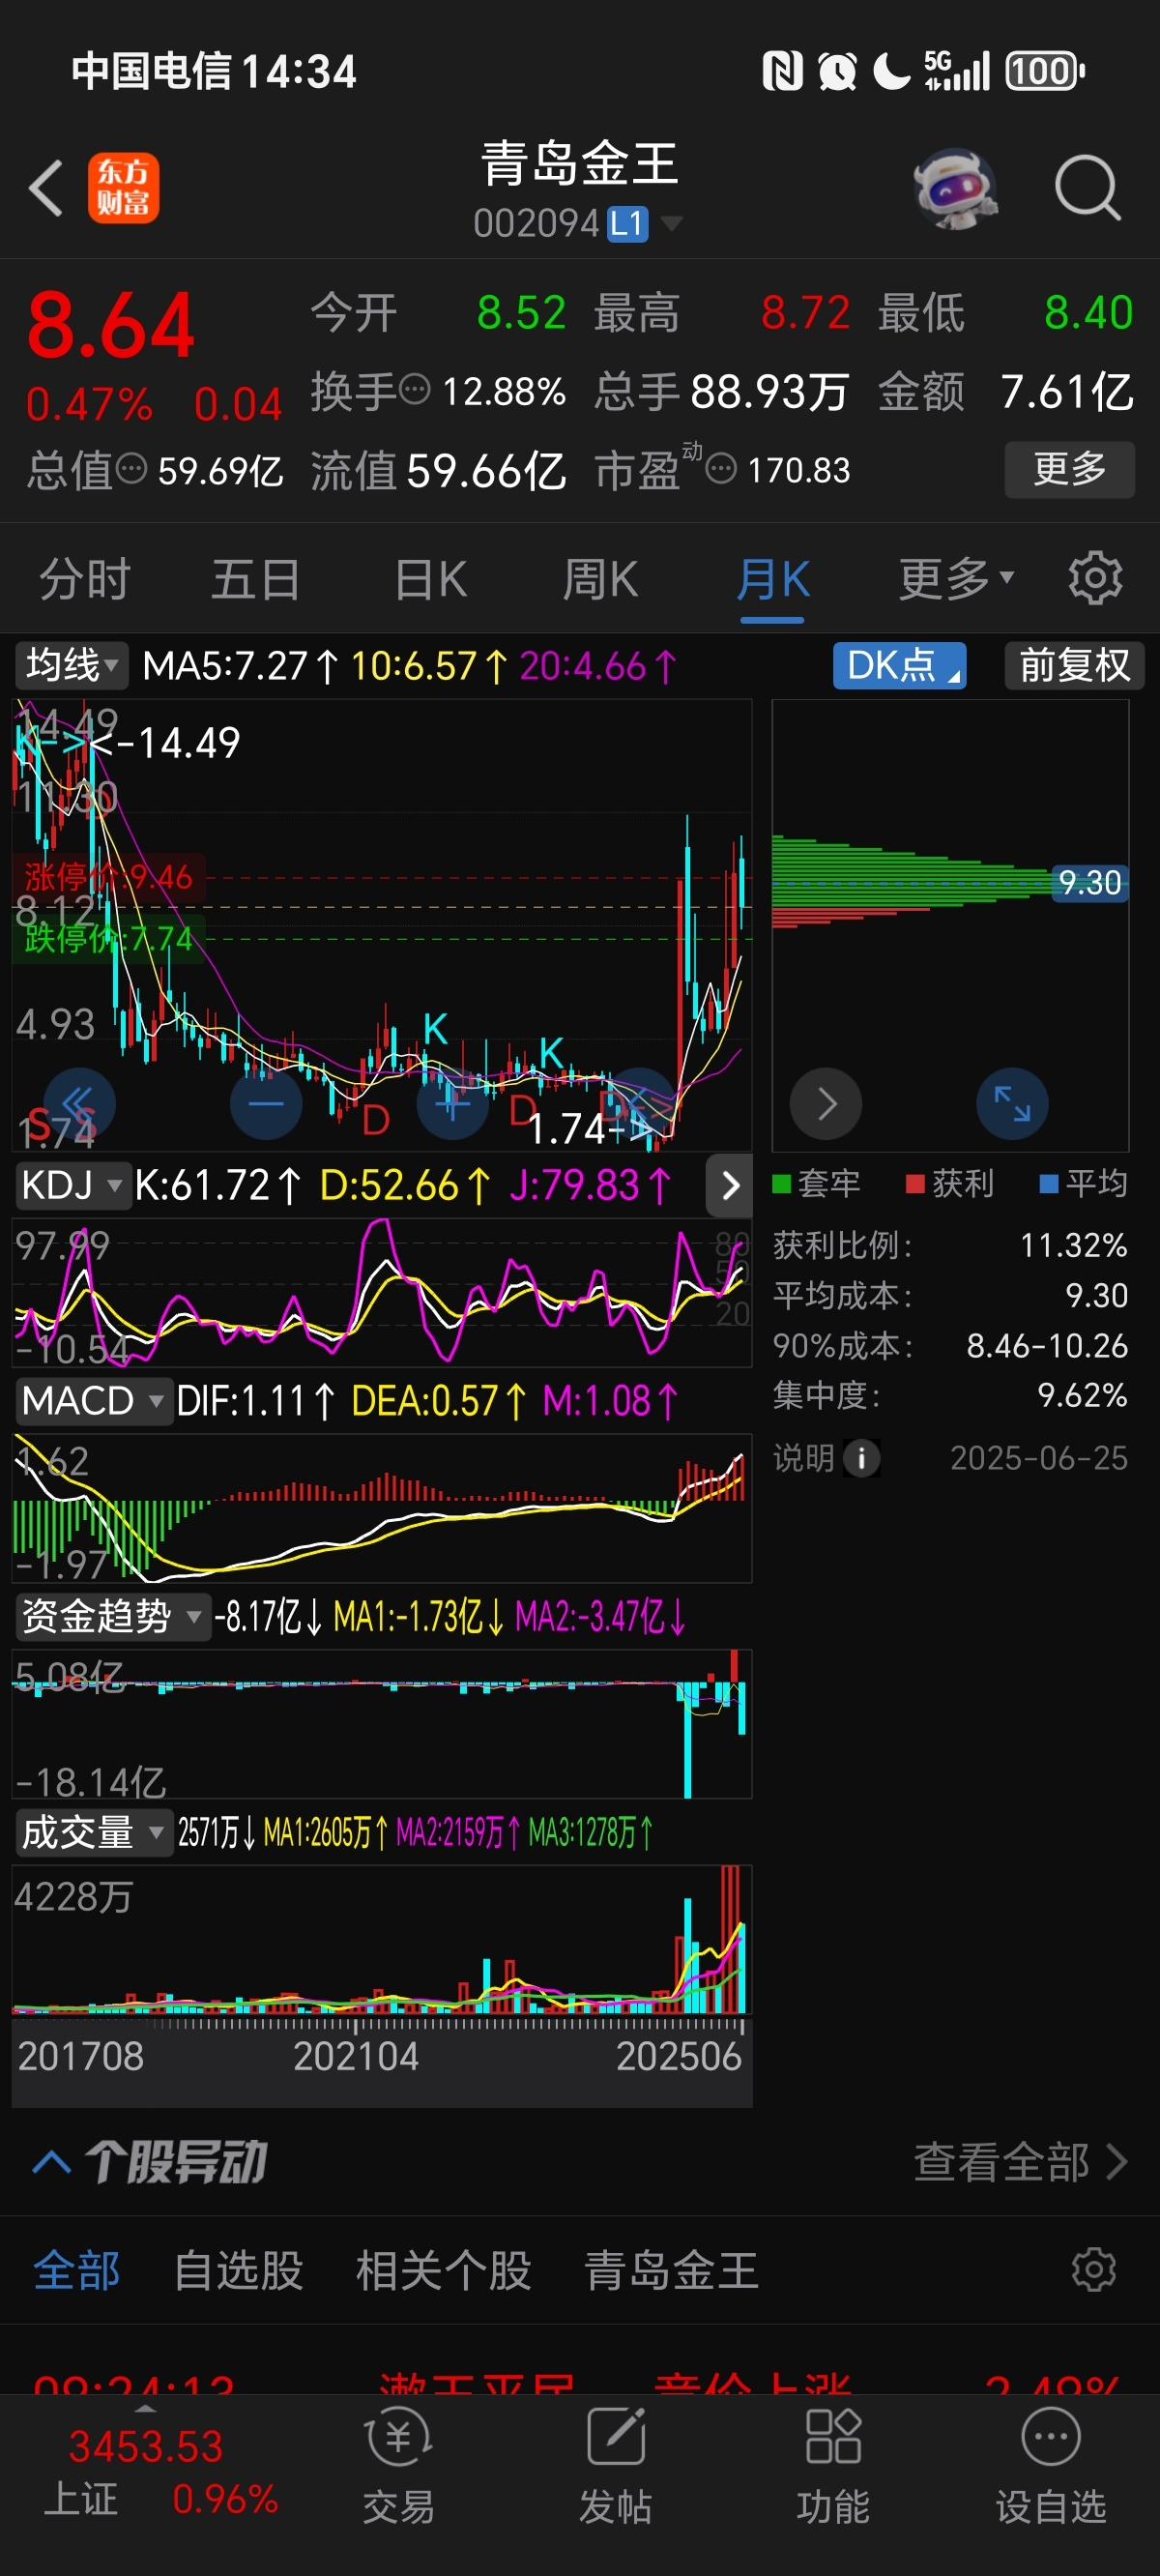Tap the chip date 2025-06-25
The height and width of the screenshot is (2576, 1160).
(x=1038, y=1458)
